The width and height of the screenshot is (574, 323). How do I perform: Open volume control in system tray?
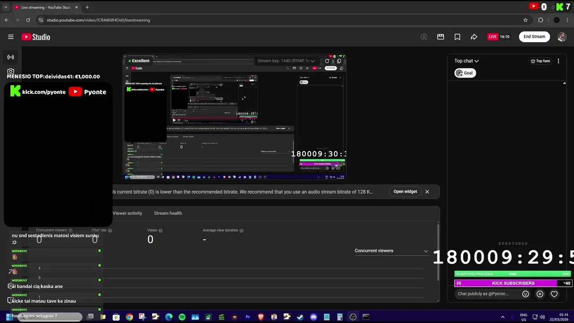point(542,317)
